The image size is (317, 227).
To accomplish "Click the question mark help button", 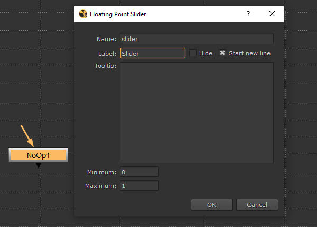I will pos(248,14).
